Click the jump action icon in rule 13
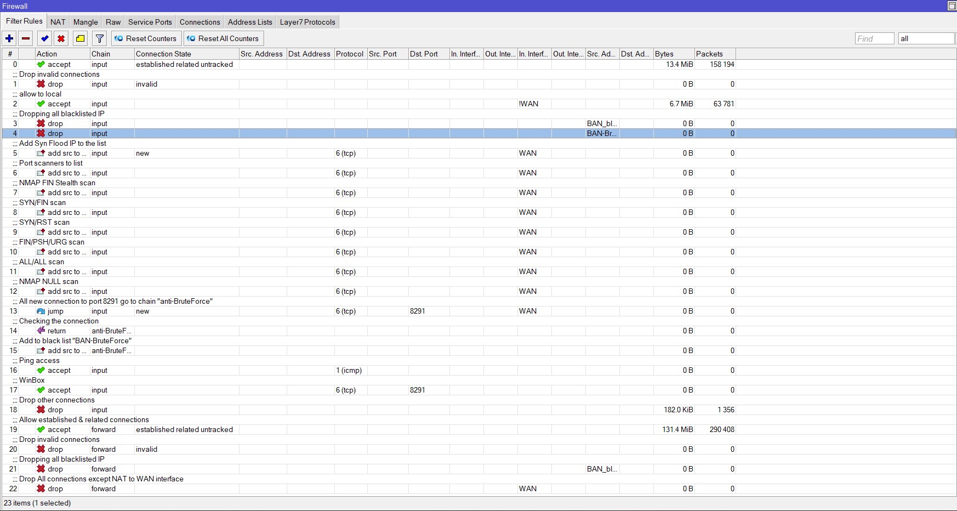The width and height of the screenshot is (957, 511). tap(41, 311)
